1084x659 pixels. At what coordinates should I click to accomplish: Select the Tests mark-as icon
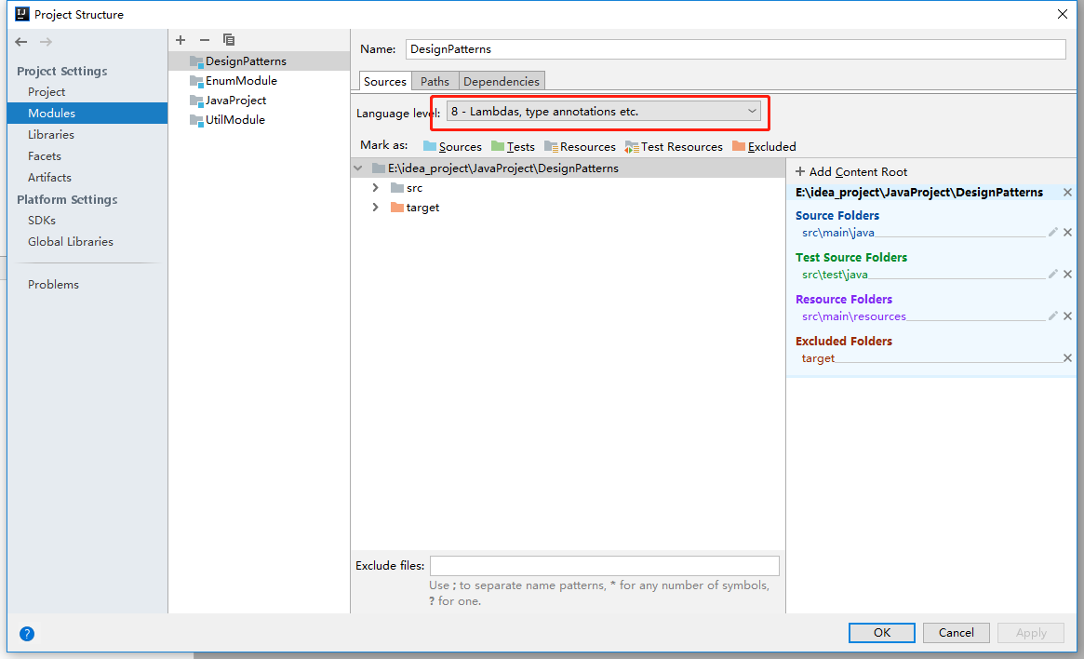(x=494, y=146)
